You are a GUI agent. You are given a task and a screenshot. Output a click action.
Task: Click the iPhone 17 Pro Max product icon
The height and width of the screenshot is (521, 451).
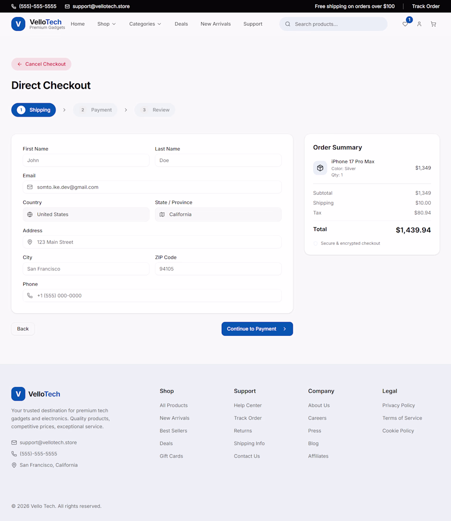[x=320, y=168]
